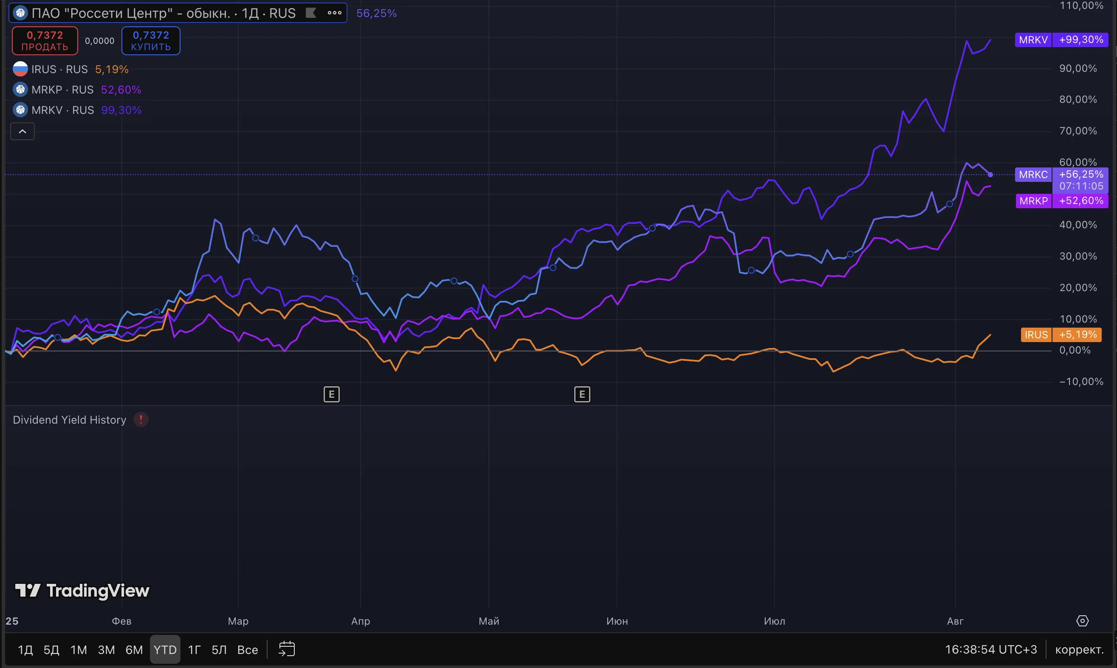This screenshot has width=1117, height=668.
Task: Click the E earnings marker in late May
Action: pos(582,394)
